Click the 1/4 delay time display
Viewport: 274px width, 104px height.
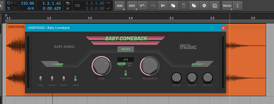pos(126,60)
